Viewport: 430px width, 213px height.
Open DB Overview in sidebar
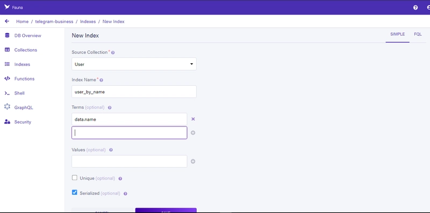coord(28,35)
